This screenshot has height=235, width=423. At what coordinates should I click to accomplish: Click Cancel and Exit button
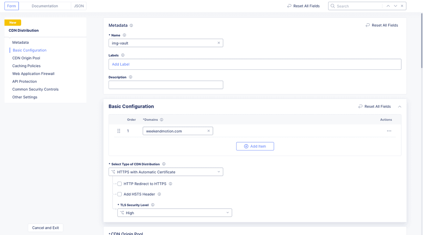(45, 228)
